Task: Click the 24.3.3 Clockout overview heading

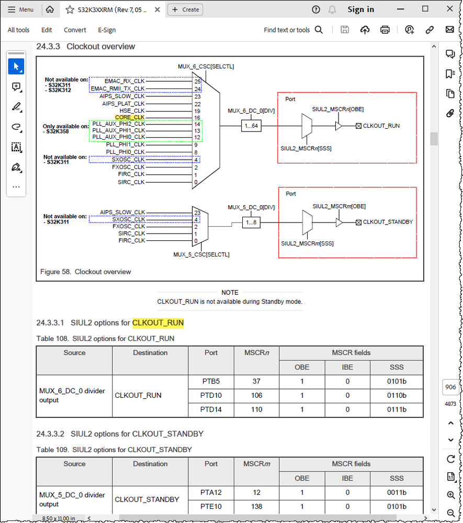Action: coord(86,47)
